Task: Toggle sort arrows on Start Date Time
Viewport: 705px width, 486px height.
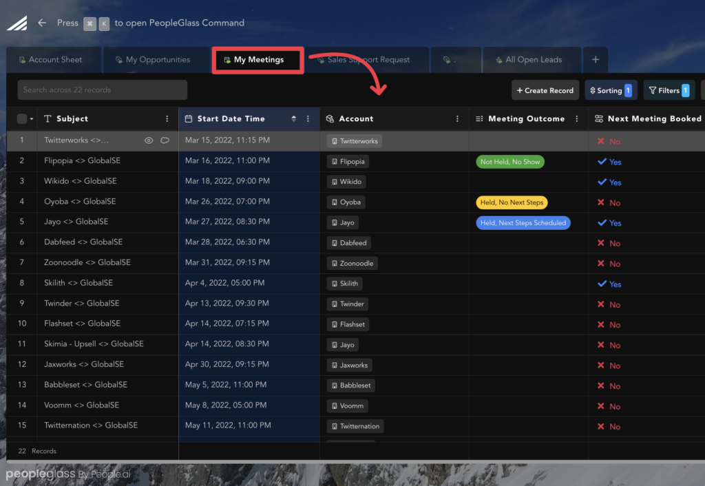Action: coord(293,118)
